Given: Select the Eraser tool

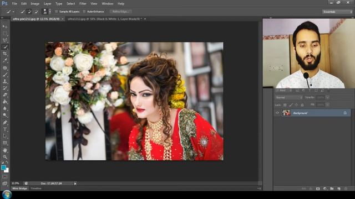Looking at the screenshot, I should point(5,95).
